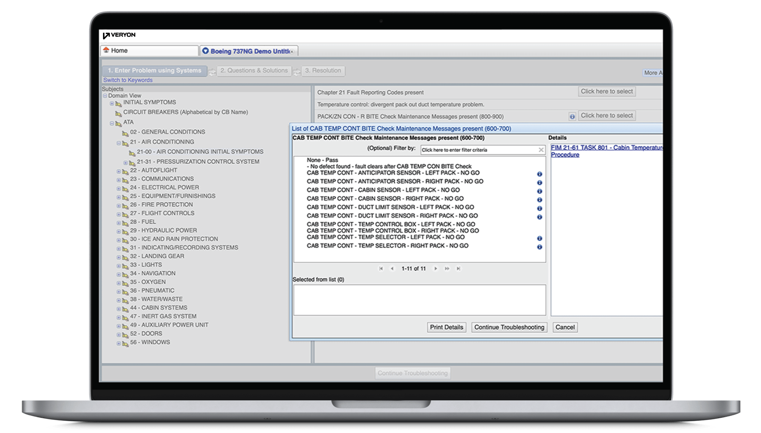Select None - Pass list entry

pyautogui.click(x=322, y=160)
